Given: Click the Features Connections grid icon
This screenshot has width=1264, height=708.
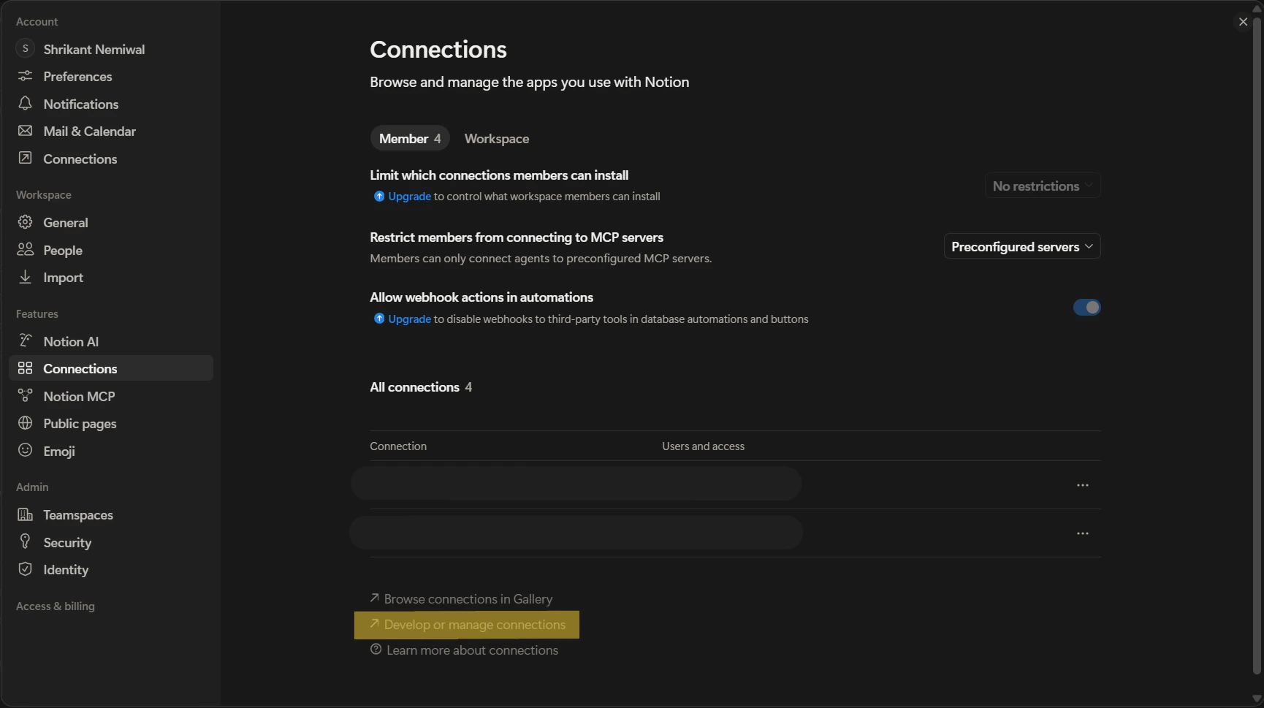Looking at the screenshot, I should click(25, 368).
